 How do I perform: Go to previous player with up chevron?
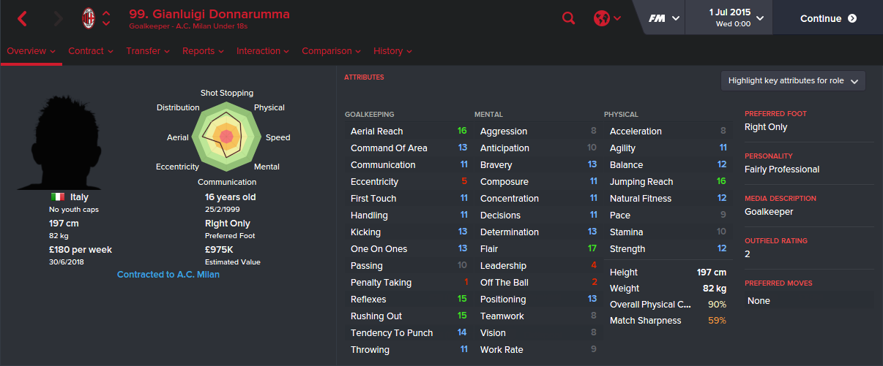[x=107, y=13]
